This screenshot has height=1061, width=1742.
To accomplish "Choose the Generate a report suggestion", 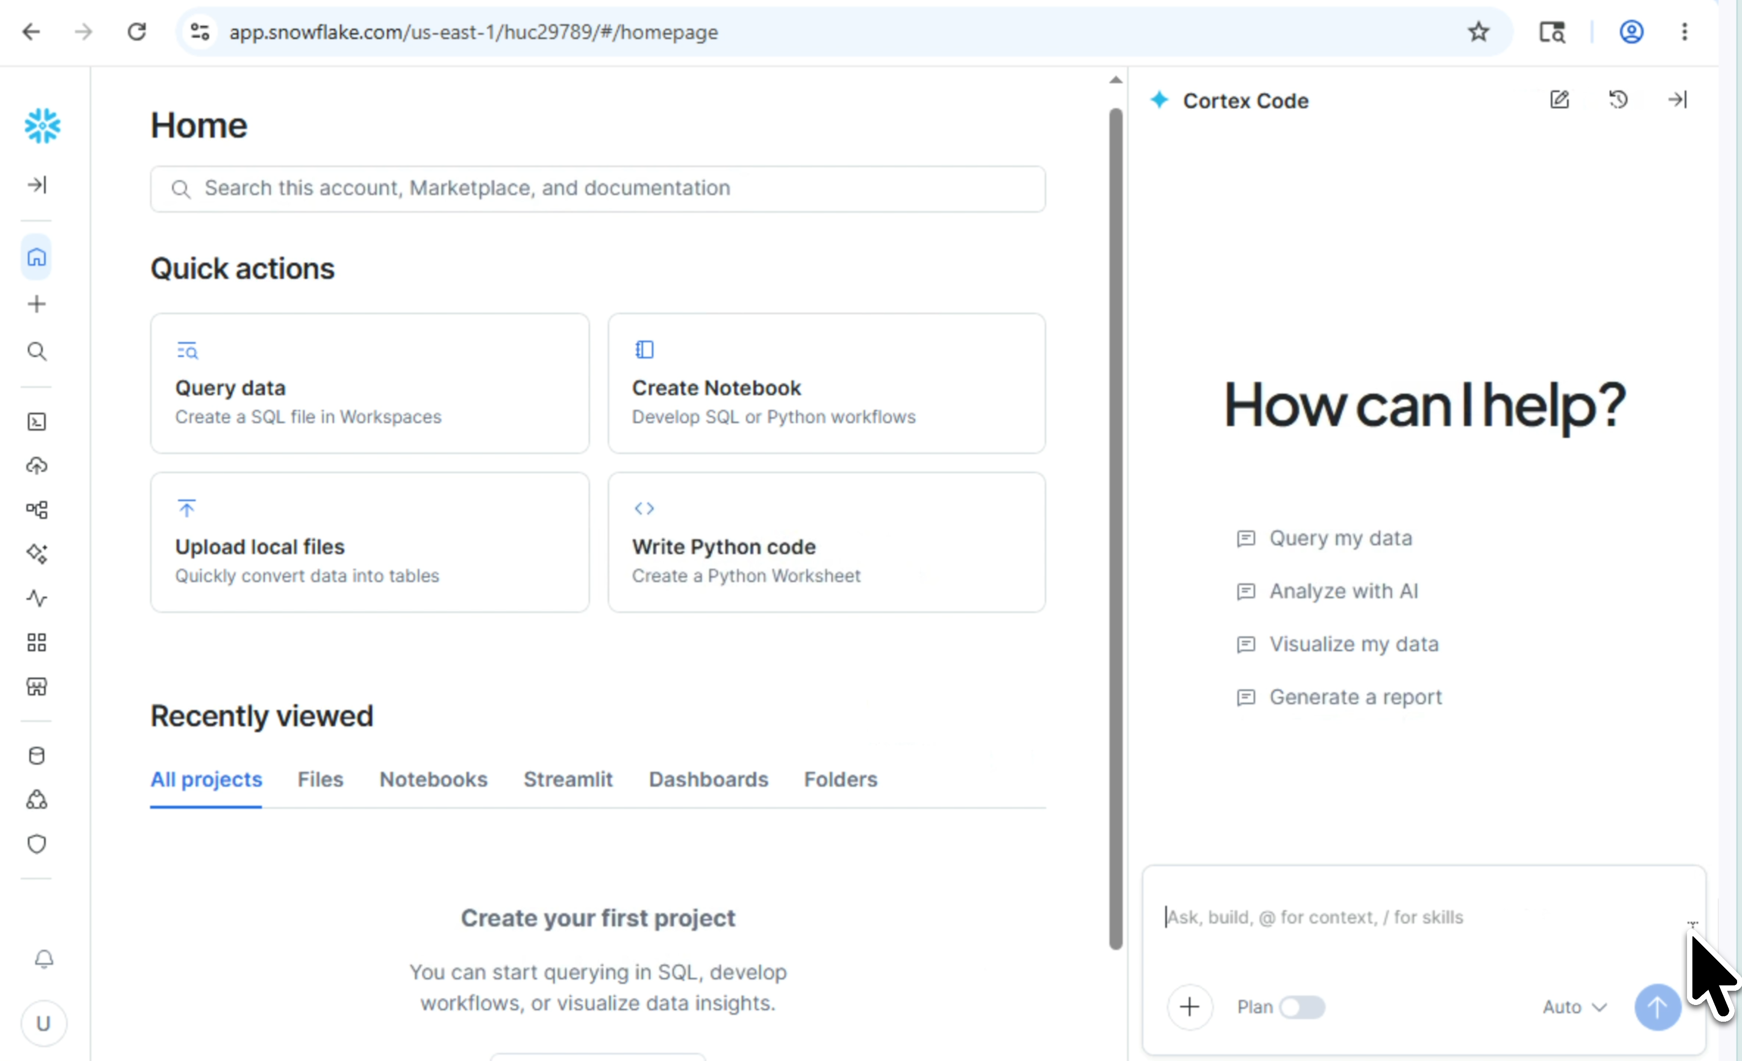I will click(1339, 698).
